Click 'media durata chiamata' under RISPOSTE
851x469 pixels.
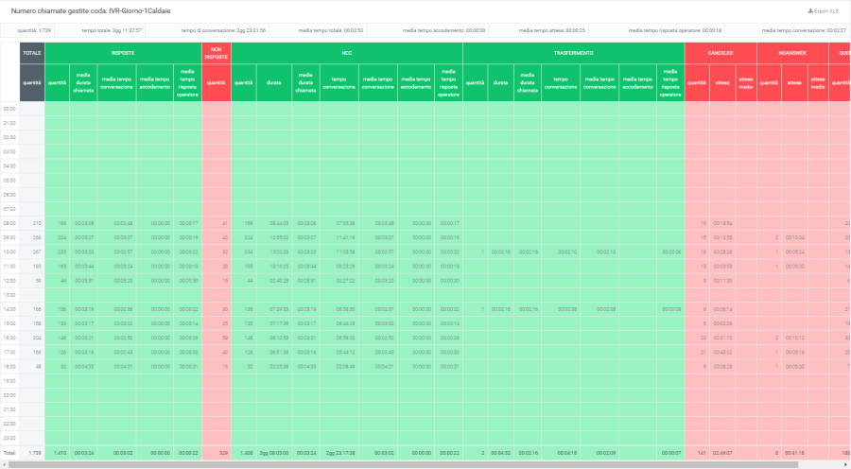click(x=83, y=83)
